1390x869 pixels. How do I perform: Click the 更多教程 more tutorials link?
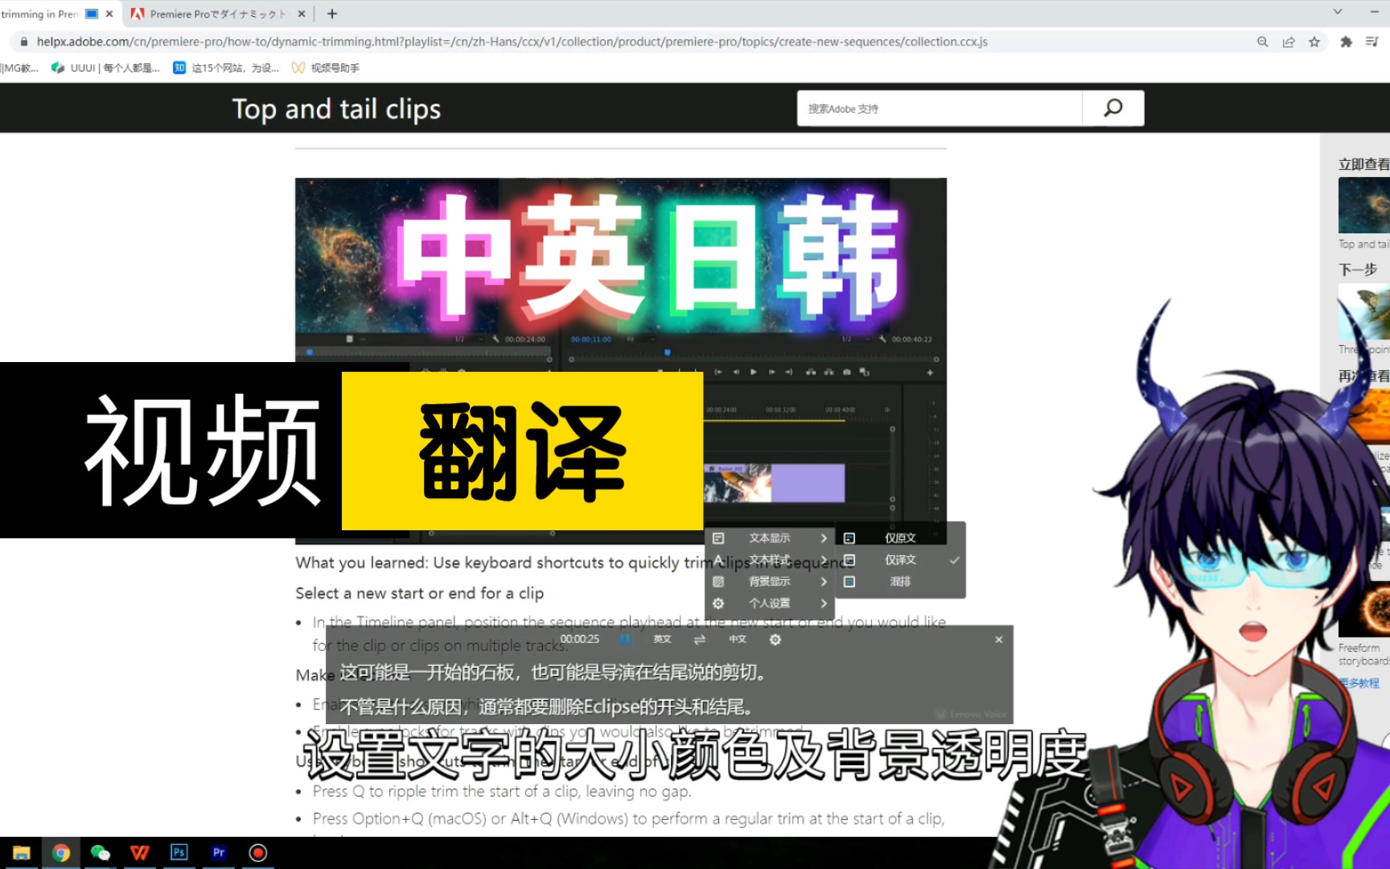click(x=1359, y=683)
